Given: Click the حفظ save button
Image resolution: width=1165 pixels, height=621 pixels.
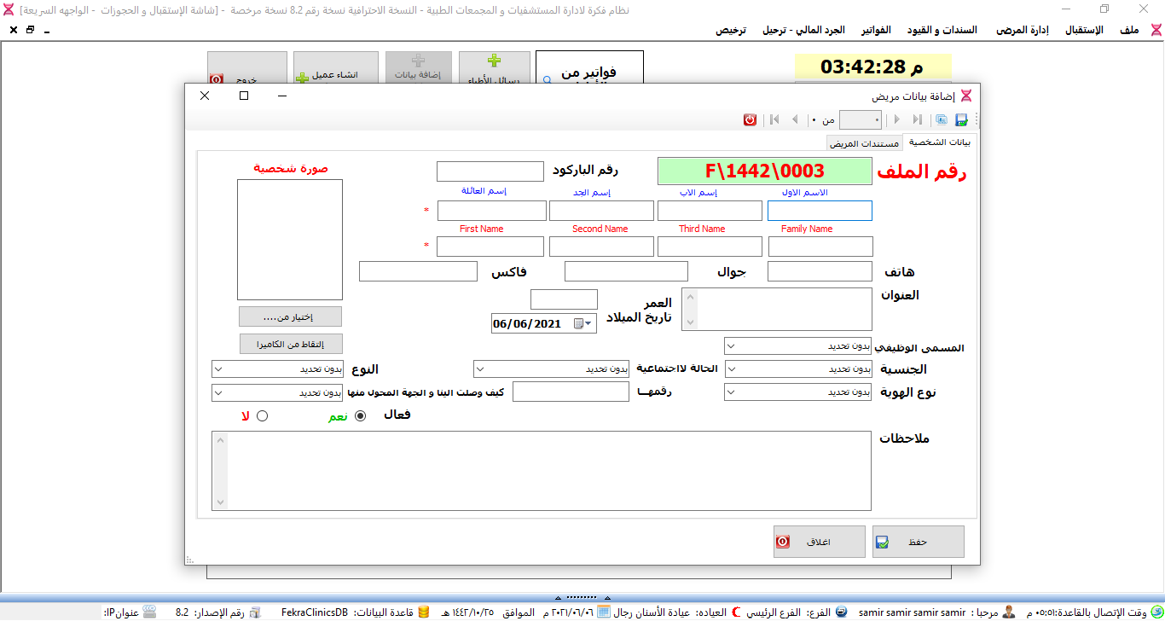Looking at the screenshot, I should point(918,542).
